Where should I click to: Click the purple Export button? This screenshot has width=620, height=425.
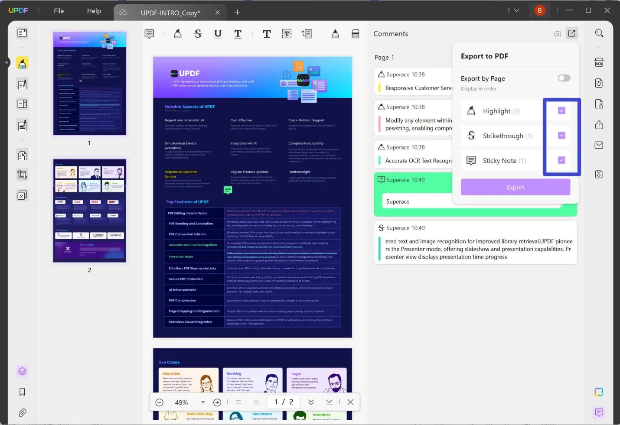[516, 187]
